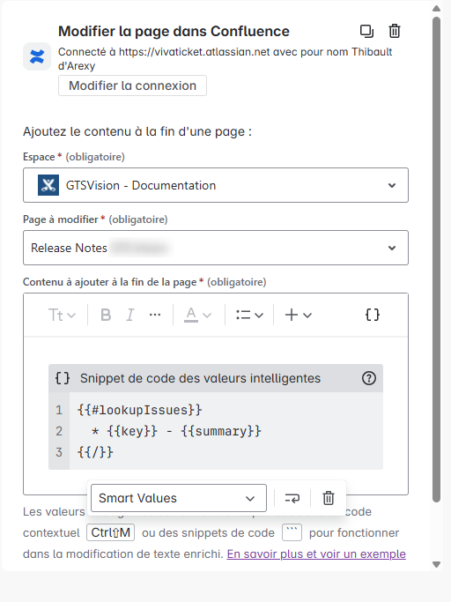This screenshot has height=602, width=451.
Task: Delete the code snippet block
Action: tap(329, 498)
